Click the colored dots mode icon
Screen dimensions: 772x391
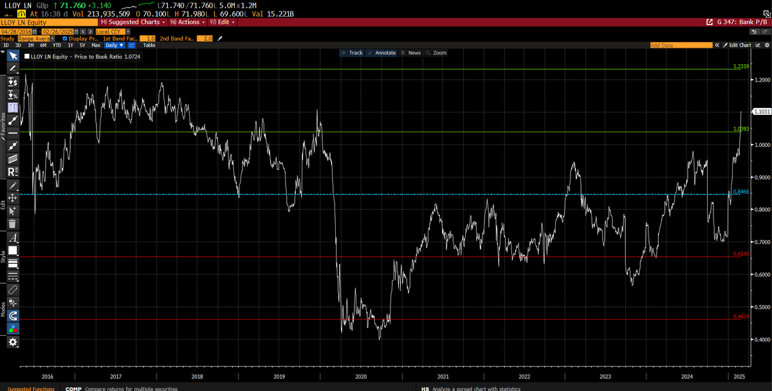13,329
